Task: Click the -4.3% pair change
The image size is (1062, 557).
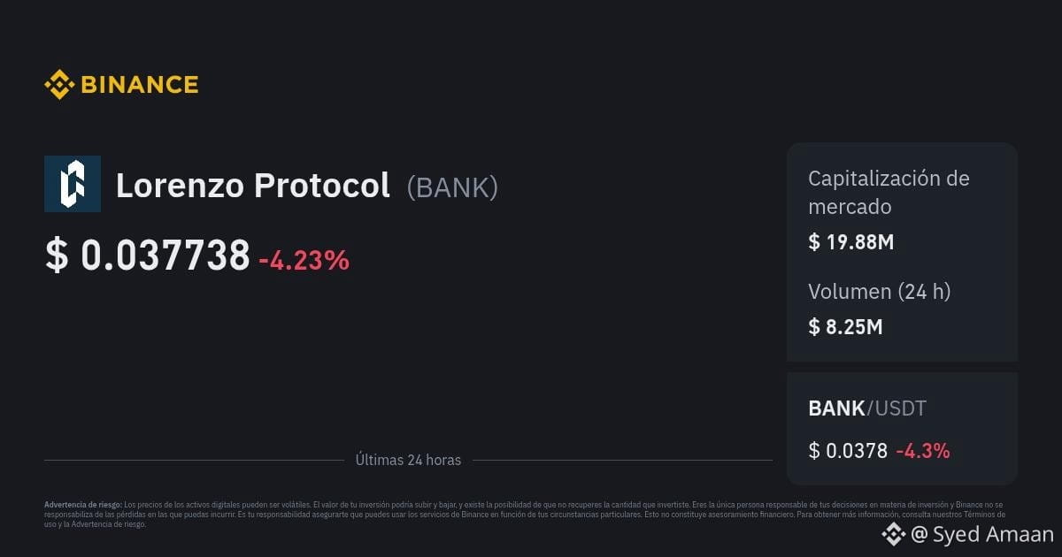Action: tap(923, 451)
